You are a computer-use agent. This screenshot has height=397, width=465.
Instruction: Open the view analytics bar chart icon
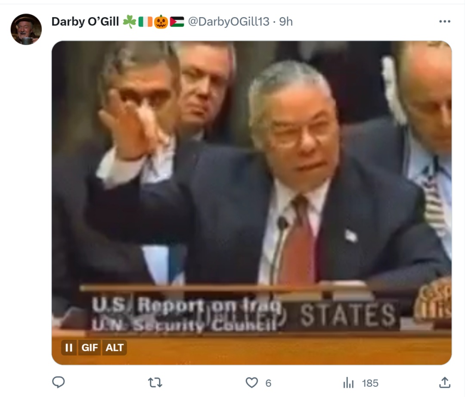click(348, 383)
